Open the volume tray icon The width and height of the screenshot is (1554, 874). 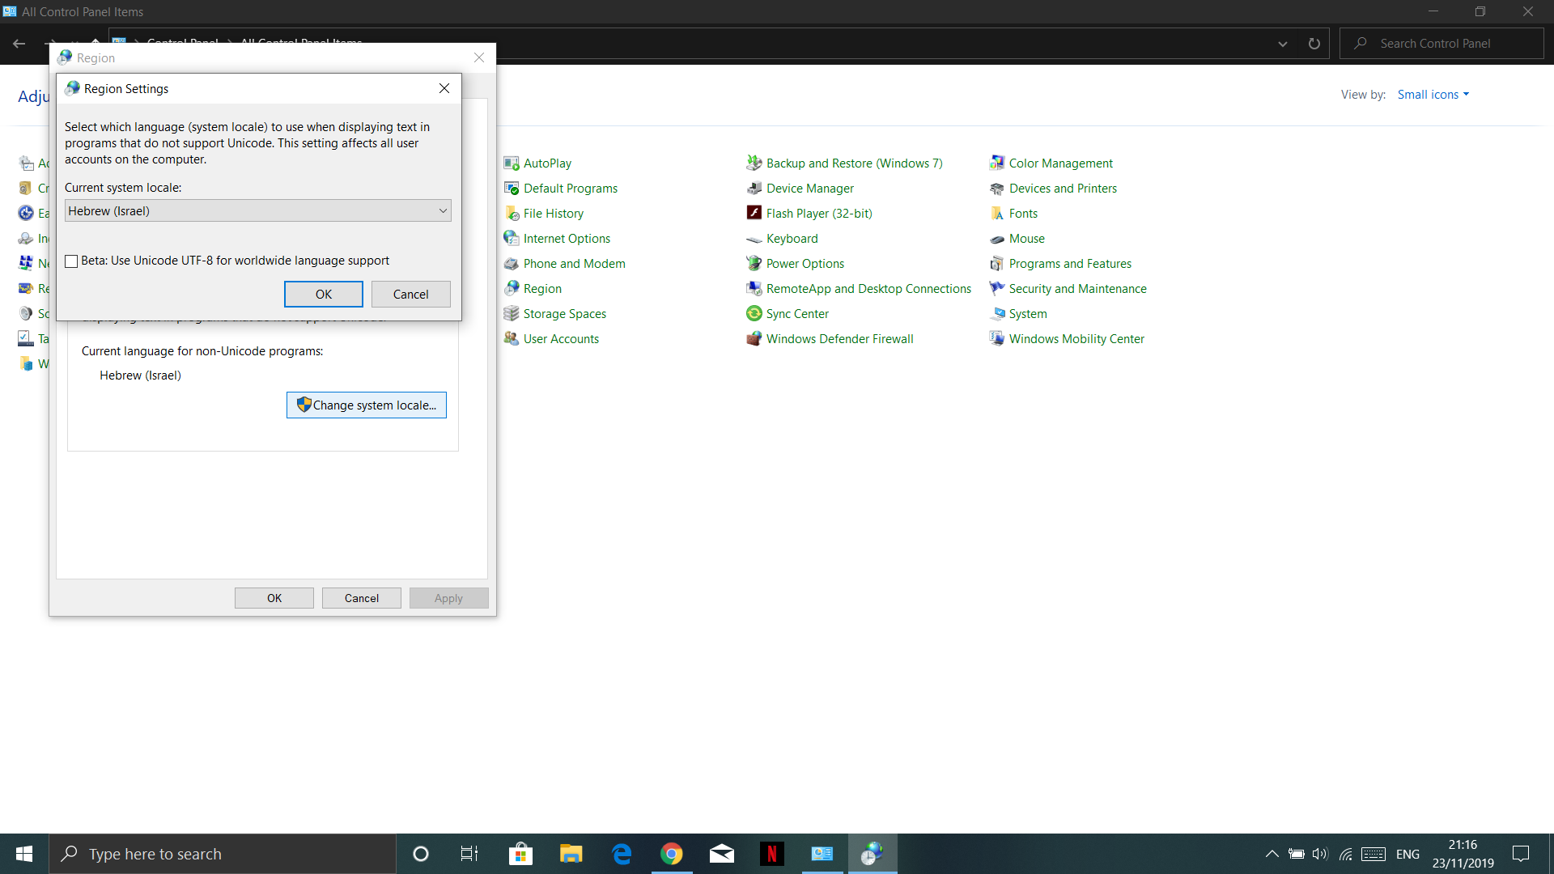1320,854
